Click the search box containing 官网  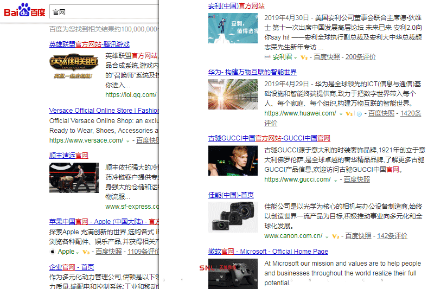point(103,11)
